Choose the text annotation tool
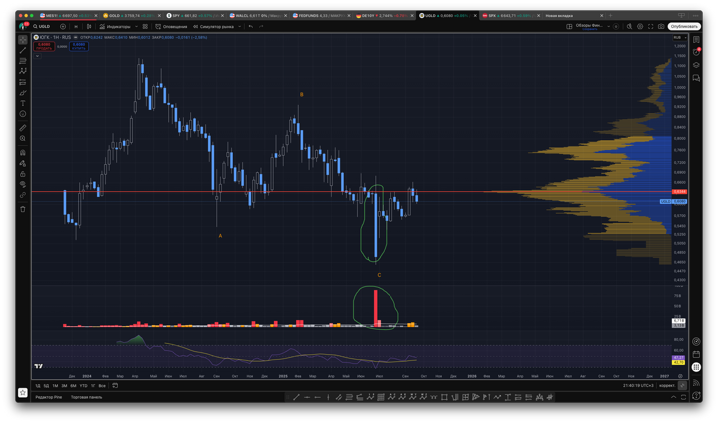Image resolution: width=718 pixels, height=423 pixels. (22, 103)
